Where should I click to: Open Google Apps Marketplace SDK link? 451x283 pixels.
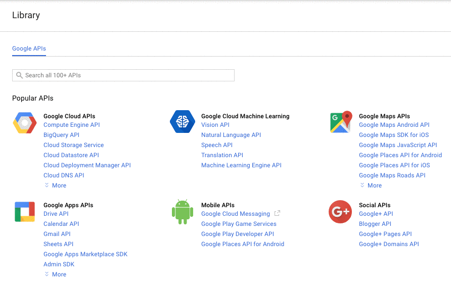(85, 254)
